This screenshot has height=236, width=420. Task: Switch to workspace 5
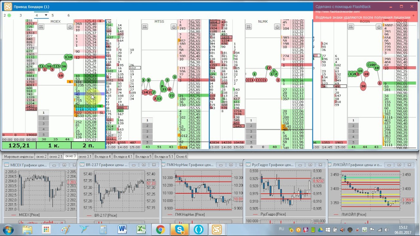tap(52, 15)
